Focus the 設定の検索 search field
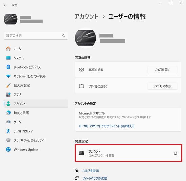The image size is (186, 181). point(36,35)
